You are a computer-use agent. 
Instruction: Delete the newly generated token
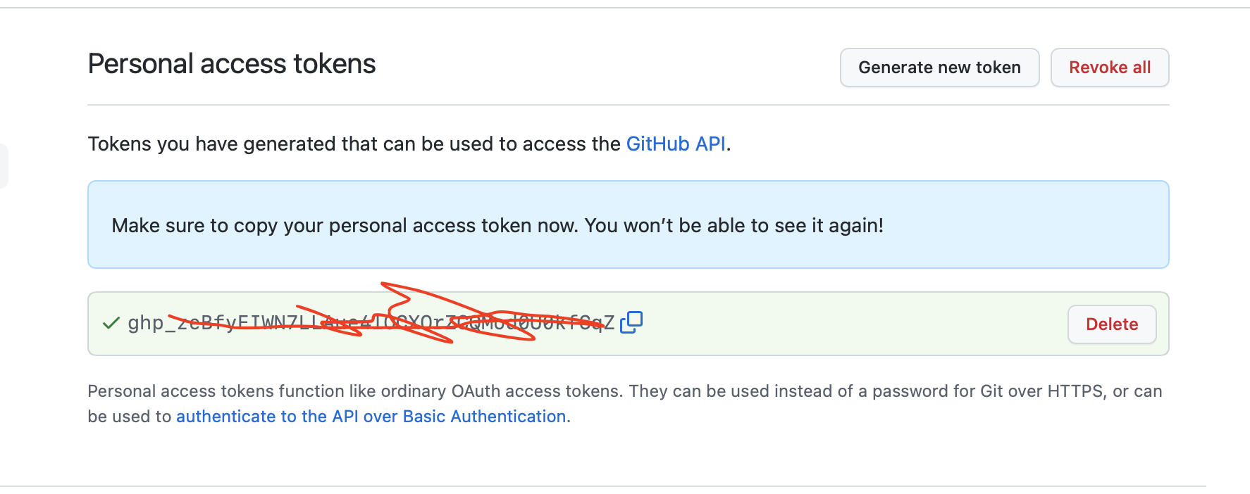[1111, 324]
